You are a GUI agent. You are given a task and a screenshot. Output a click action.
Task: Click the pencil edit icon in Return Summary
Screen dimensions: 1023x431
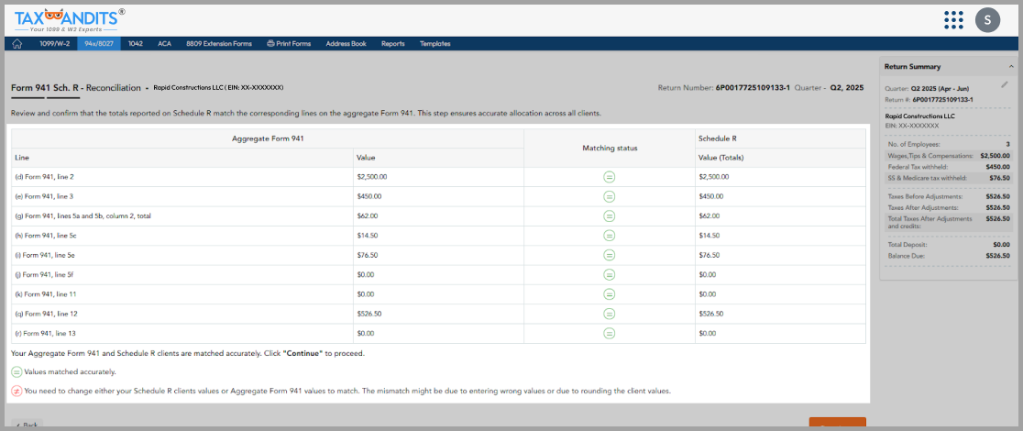(x=1005, y=84)
